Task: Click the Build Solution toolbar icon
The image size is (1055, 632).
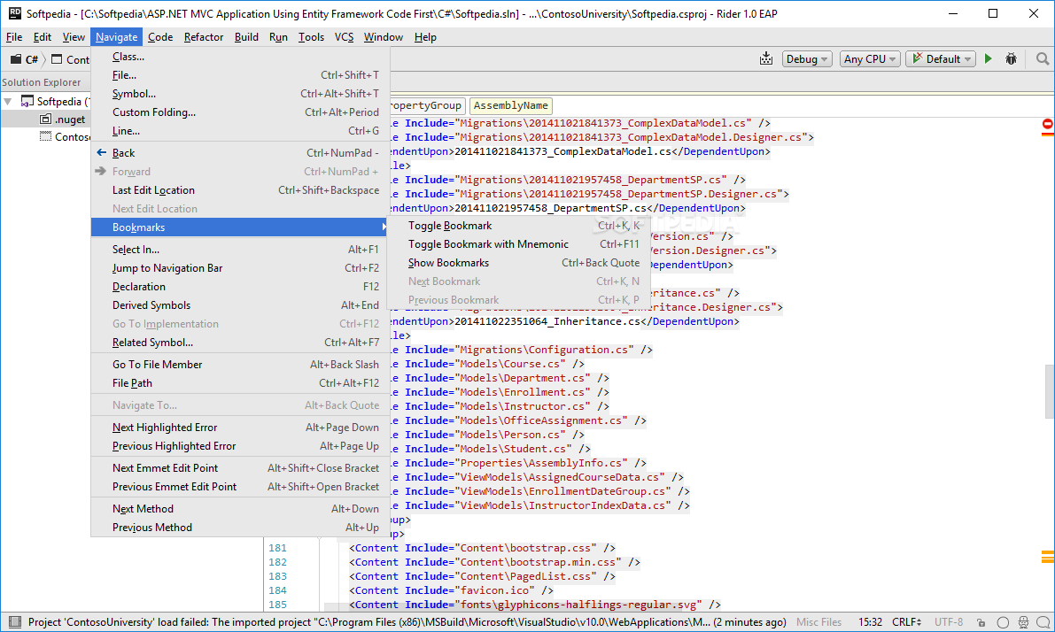Action: 765,59
